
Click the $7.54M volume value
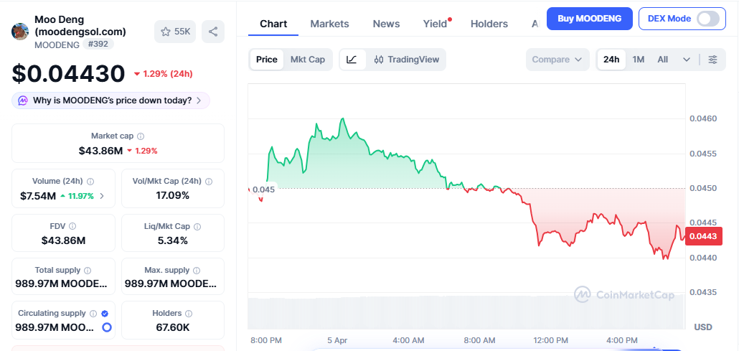(38, 196)
